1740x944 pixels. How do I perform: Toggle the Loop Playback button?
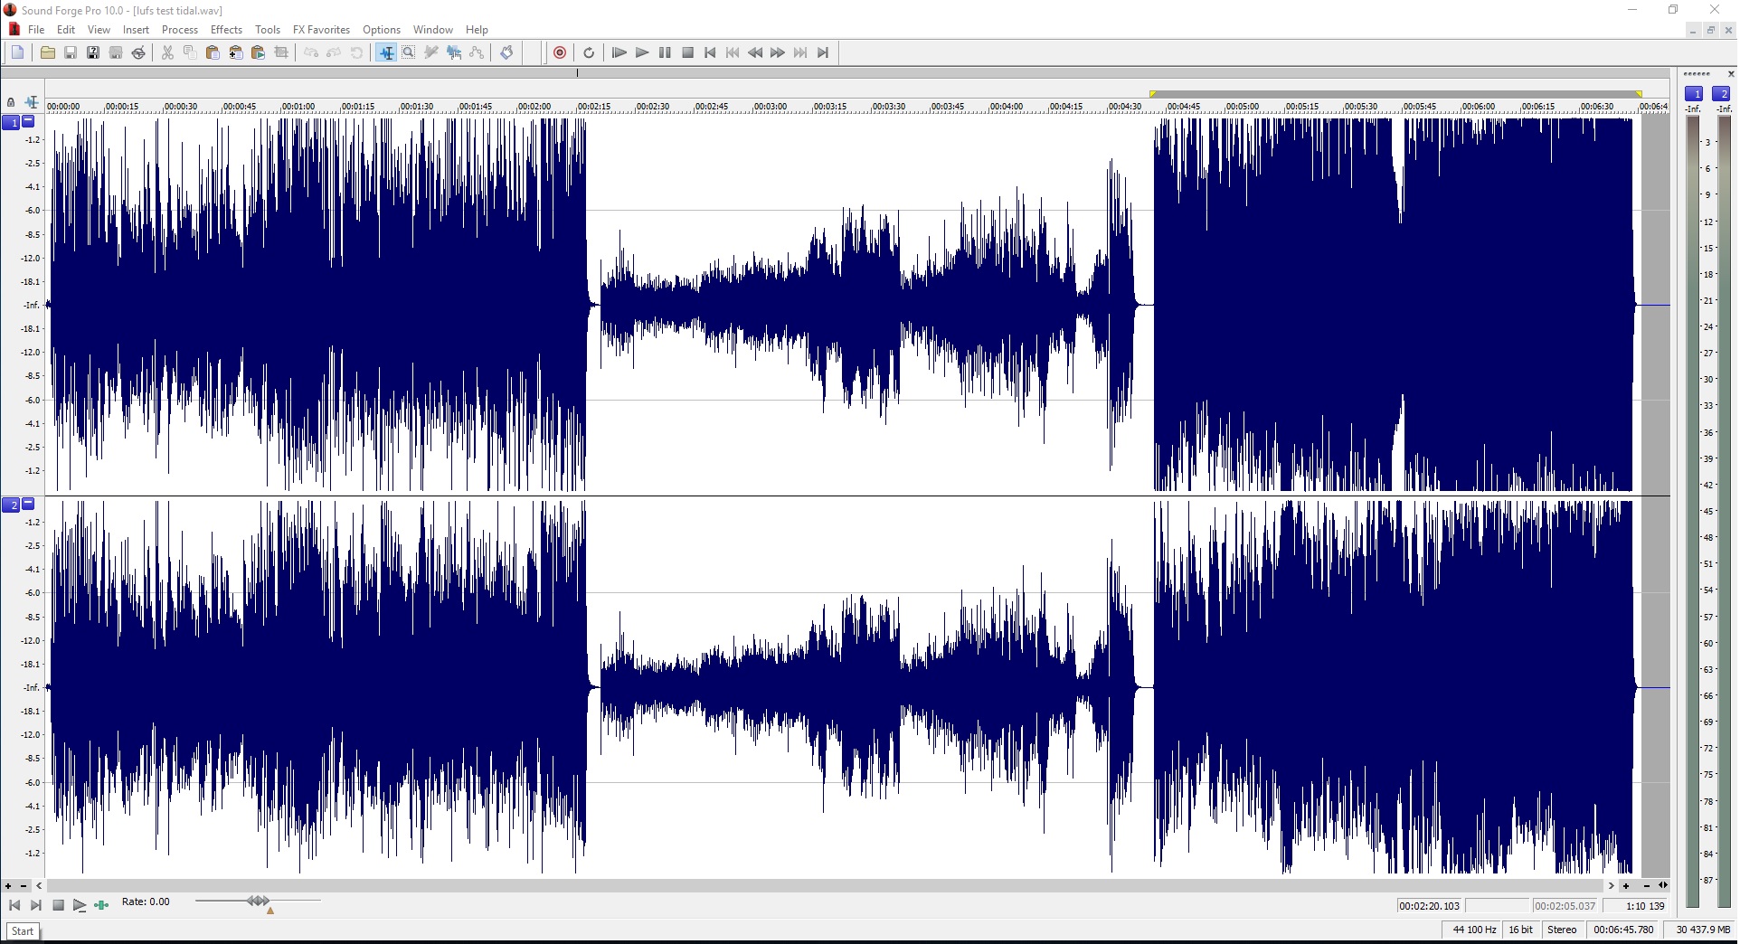[x=589, y=52]
